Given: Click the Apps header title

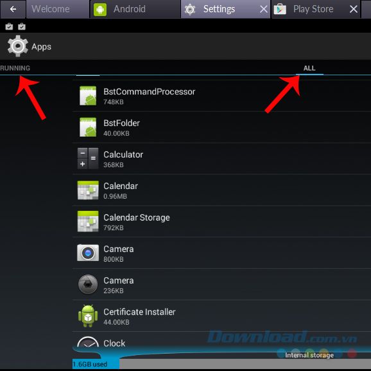Looking at the screenshot, I should pyautogui.click(x=41, y=47).
